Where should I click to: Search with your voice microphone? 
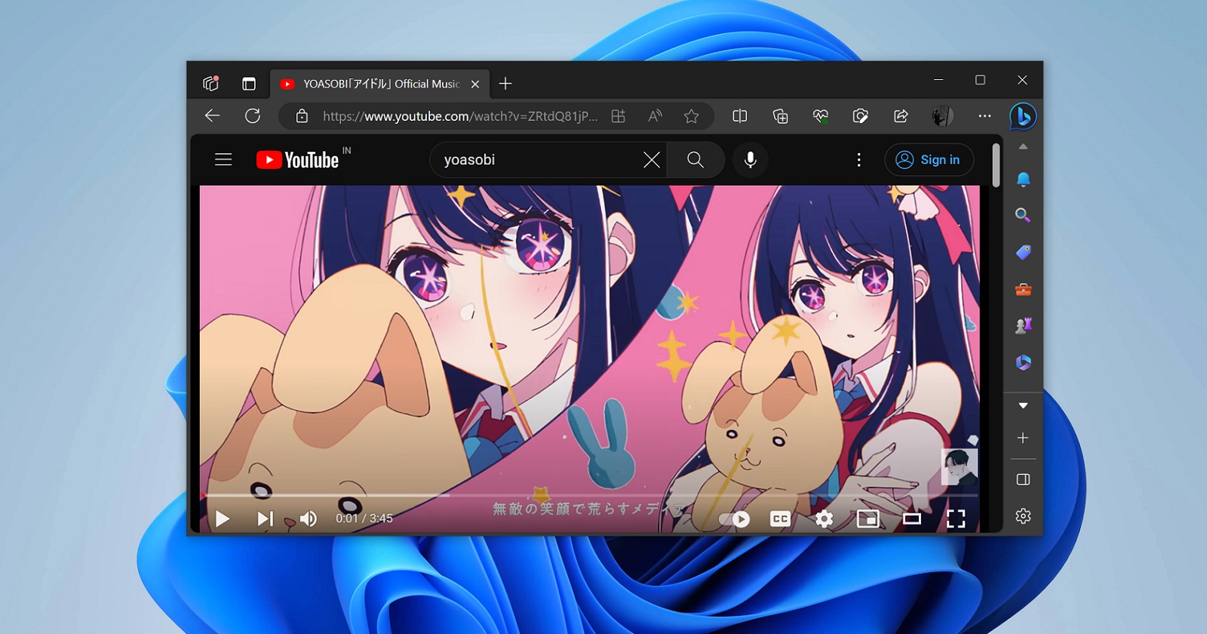point(751,160)
